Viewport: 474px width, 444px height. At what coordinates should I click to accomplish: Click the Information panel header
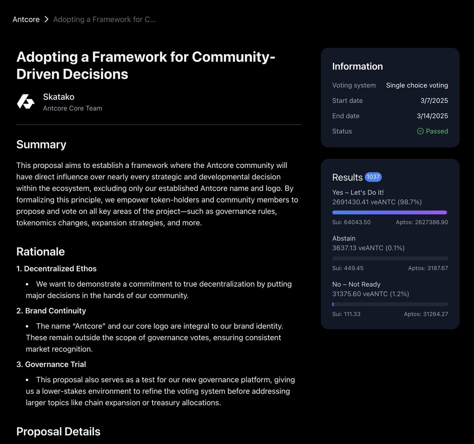357,66
